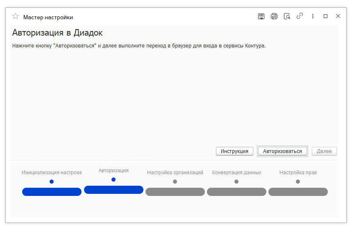
Task: Add window to favorites with star icon
Action: [x=16, y=16]
